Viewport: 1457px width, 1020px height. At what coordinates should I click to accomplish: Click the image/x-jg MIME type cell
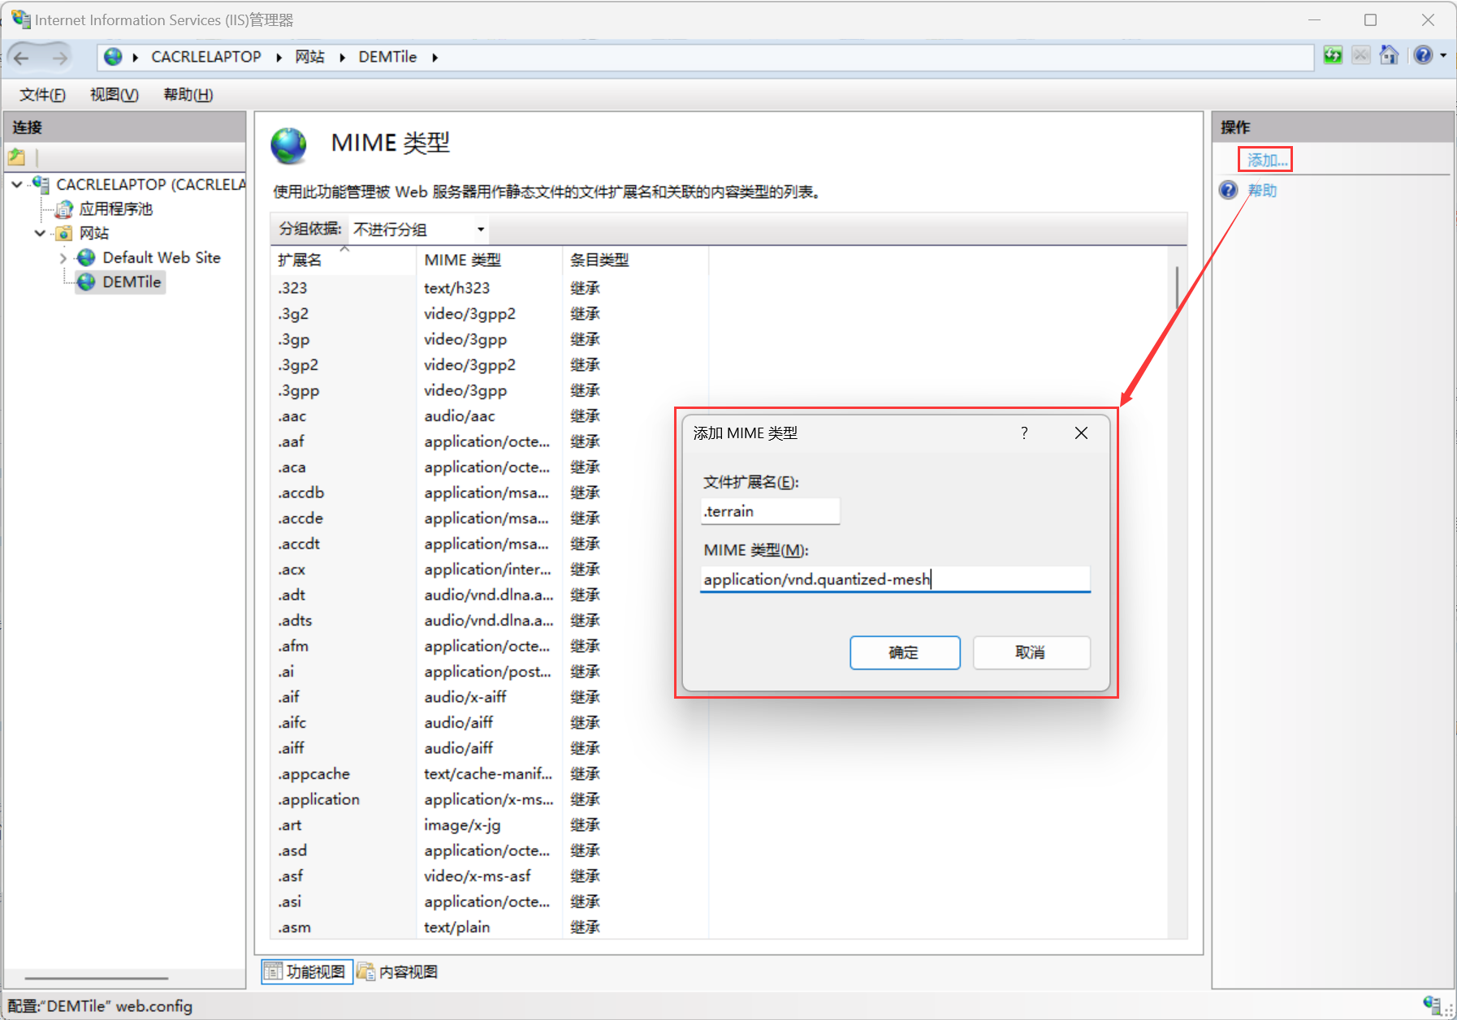(x=462, y=825)
